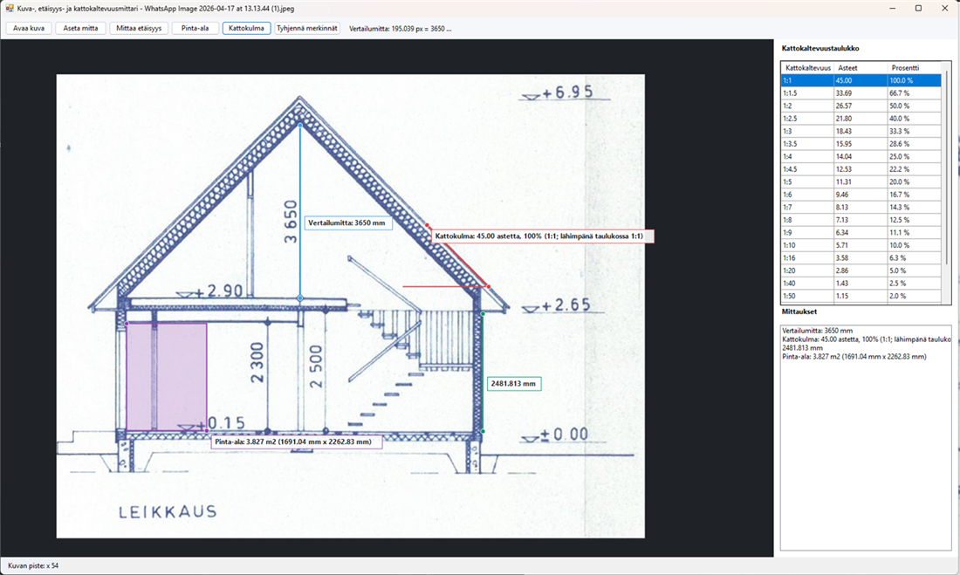
Task: Maximize the application window
Action: 918,9
